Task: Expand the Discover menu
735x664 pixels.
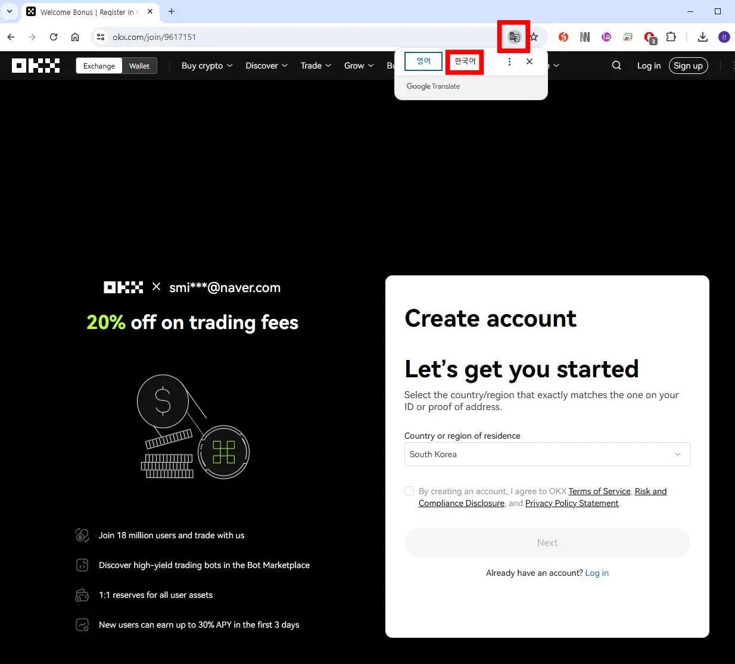Action: coord(266,66)
